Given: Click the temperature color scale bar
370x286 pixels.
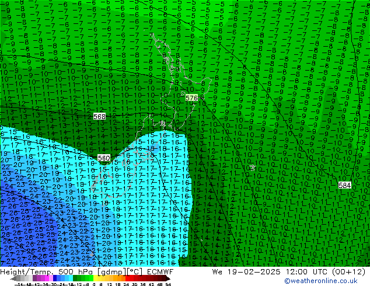Looking at the screenshot, I should point(90,278).
